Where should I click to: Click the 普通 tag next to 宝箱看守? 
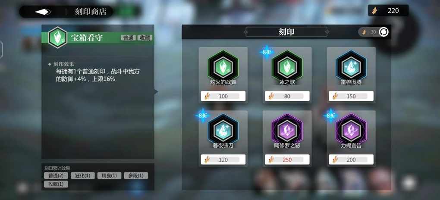pos(129,38)
